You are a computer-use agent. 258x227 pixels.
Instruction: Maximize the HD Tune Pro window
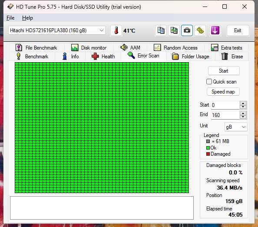pyautogui.click(x=225, y=7)
